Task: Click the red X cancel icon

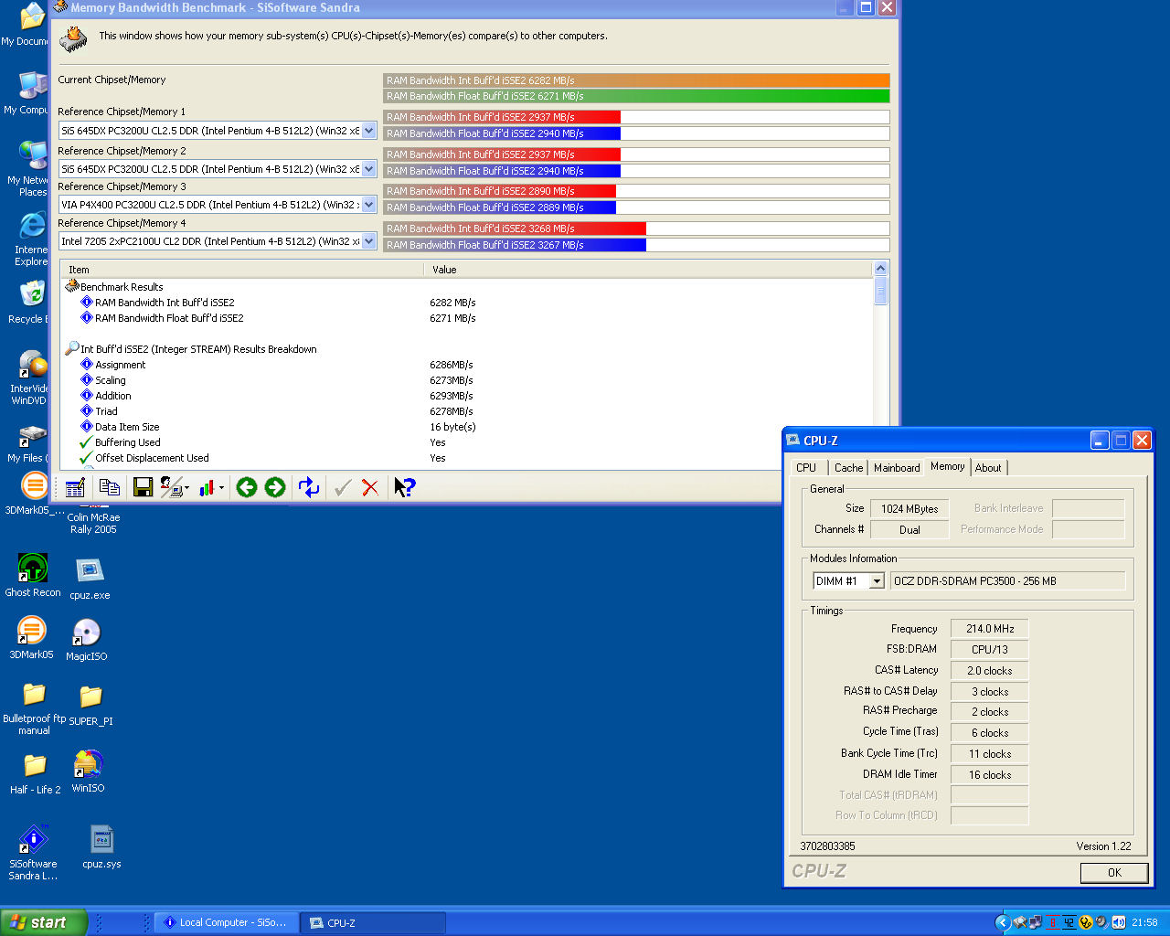Action: pos(370,488)
